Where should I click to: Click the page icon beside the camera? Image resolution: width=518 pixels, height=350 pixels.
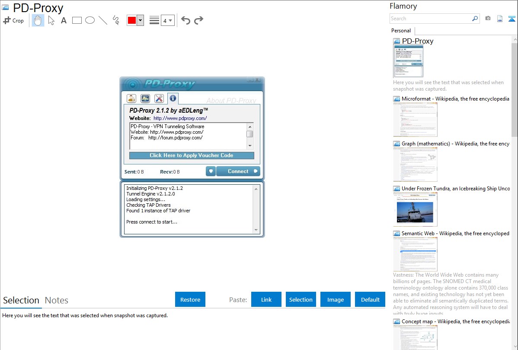(x=500, y=19)
